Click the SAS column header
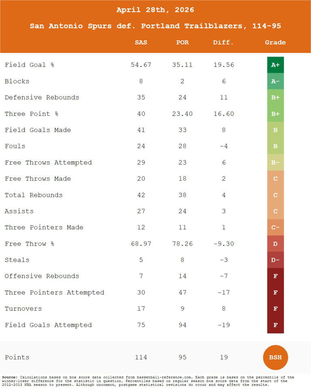This screenshot has width=311, height=389. point(141,43)
